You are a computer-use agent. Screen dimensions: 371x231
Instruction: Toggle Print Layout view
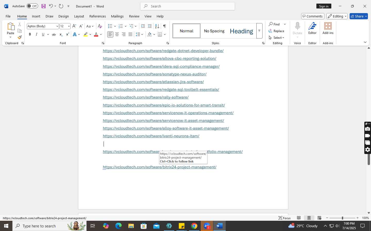(309, 218)
